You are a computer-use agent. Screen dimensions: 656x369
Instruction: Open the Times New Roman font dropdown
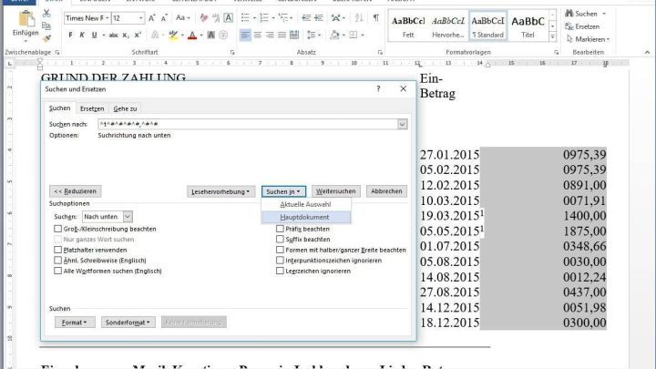[x=108, y=18]
